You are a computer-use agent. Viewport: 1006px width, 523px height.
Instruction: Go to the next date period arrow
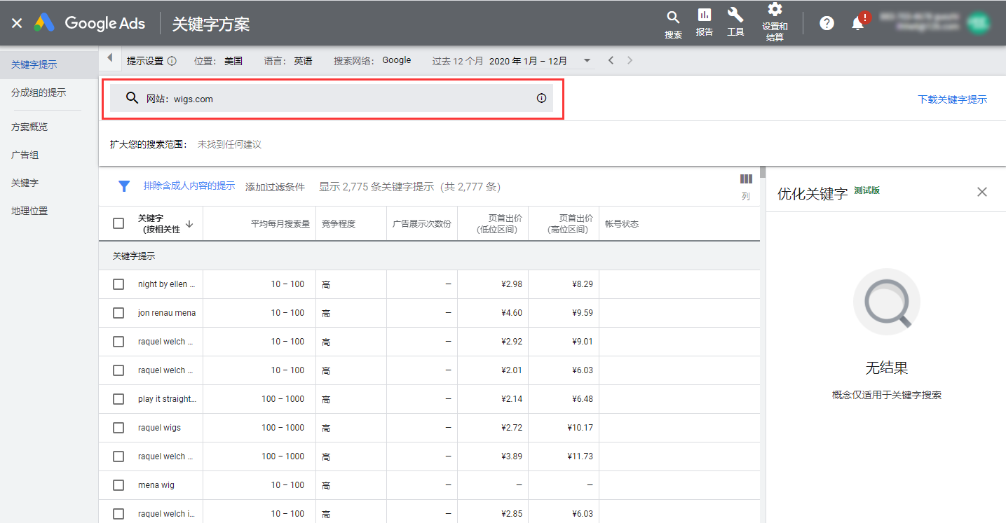coord(630,60)
